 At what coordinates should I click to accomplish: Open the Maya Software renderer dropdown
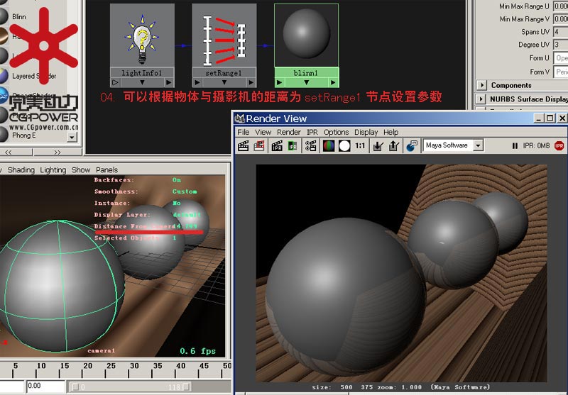478,145
